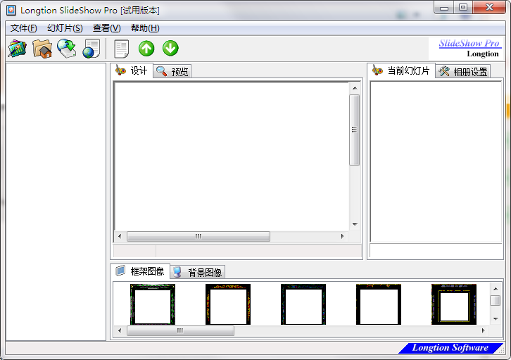Screen dimensions: 511x360
Task: Click design area scroll down arrow
Action: [355, 224]
